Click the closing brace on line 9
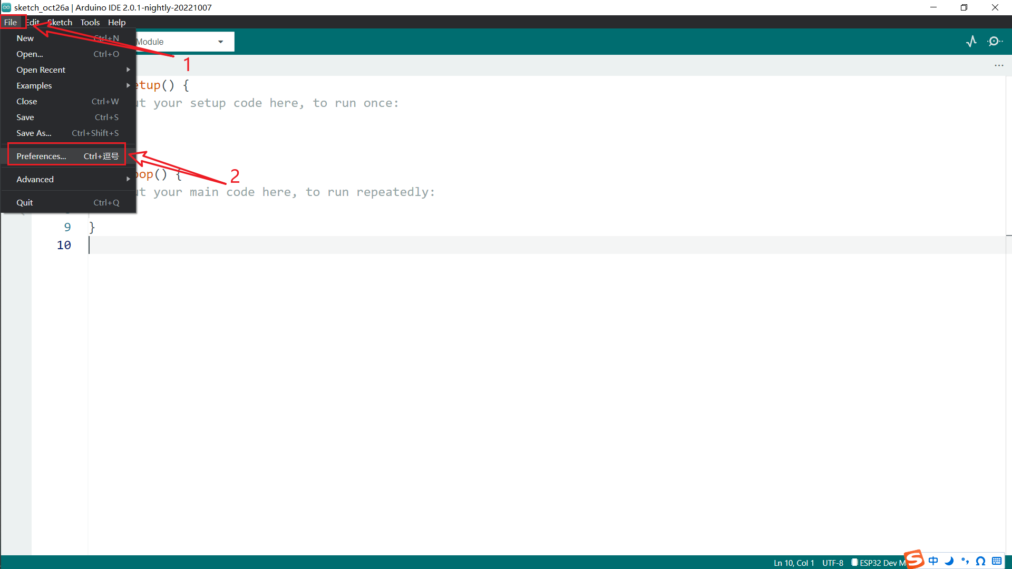This screenshot has height=569, width=1012. 92,227
